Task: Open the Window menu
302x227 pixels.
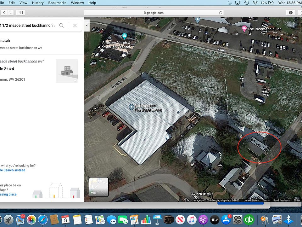Action: 77,3
